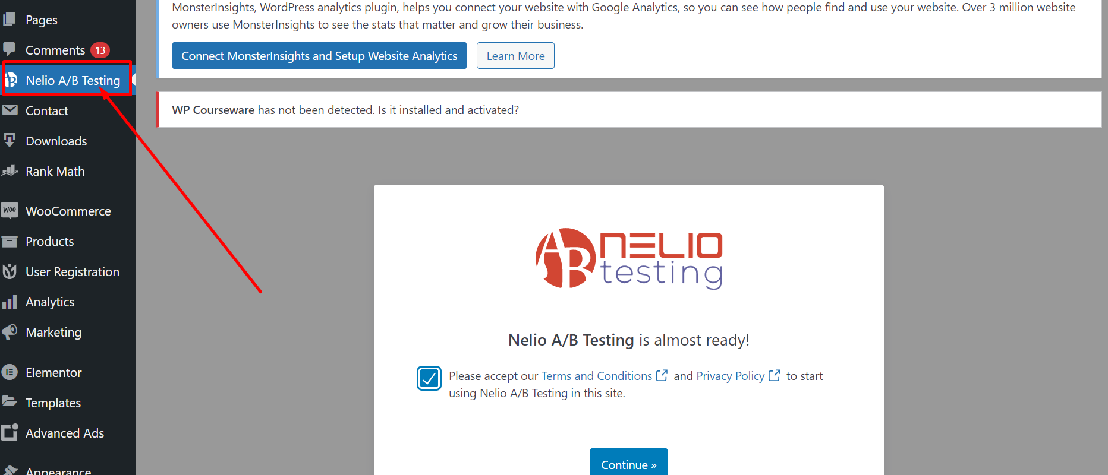1108x475 pixels.
Task: Open WooCommerce via its Woo icon
Action: click(x=10, y=210)
